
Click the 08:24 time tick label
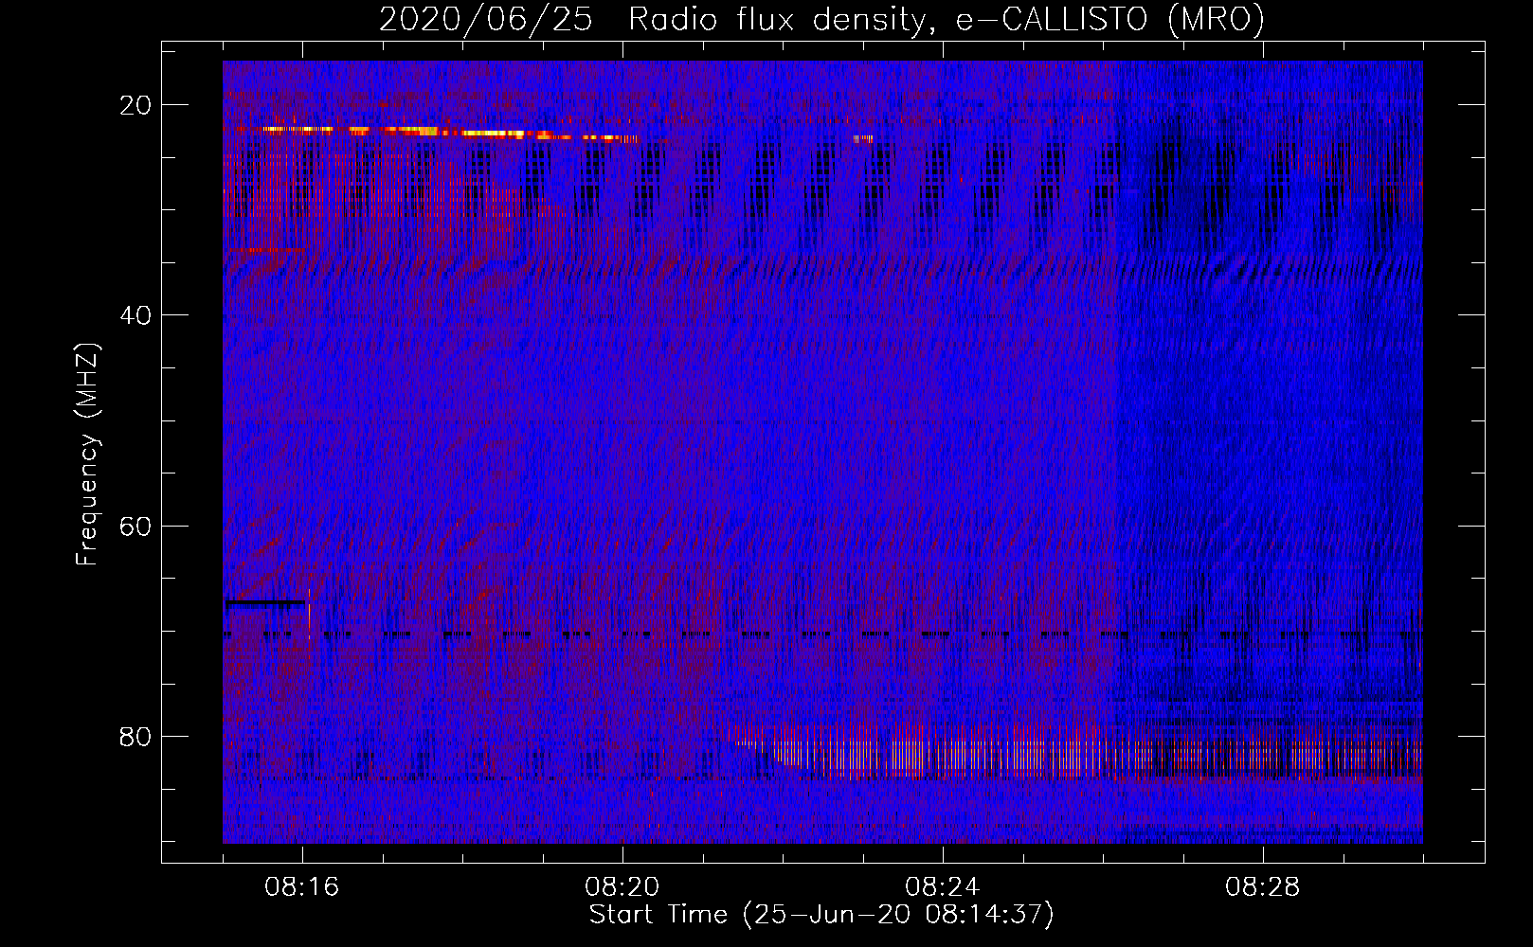tap(943, 887)
